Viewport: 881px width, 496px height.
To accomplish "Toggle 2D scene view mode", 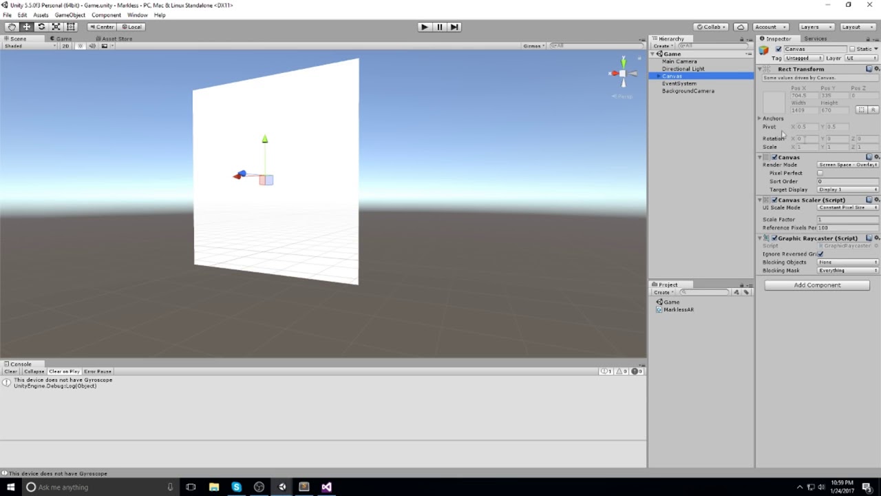I will tap(66, 46).
